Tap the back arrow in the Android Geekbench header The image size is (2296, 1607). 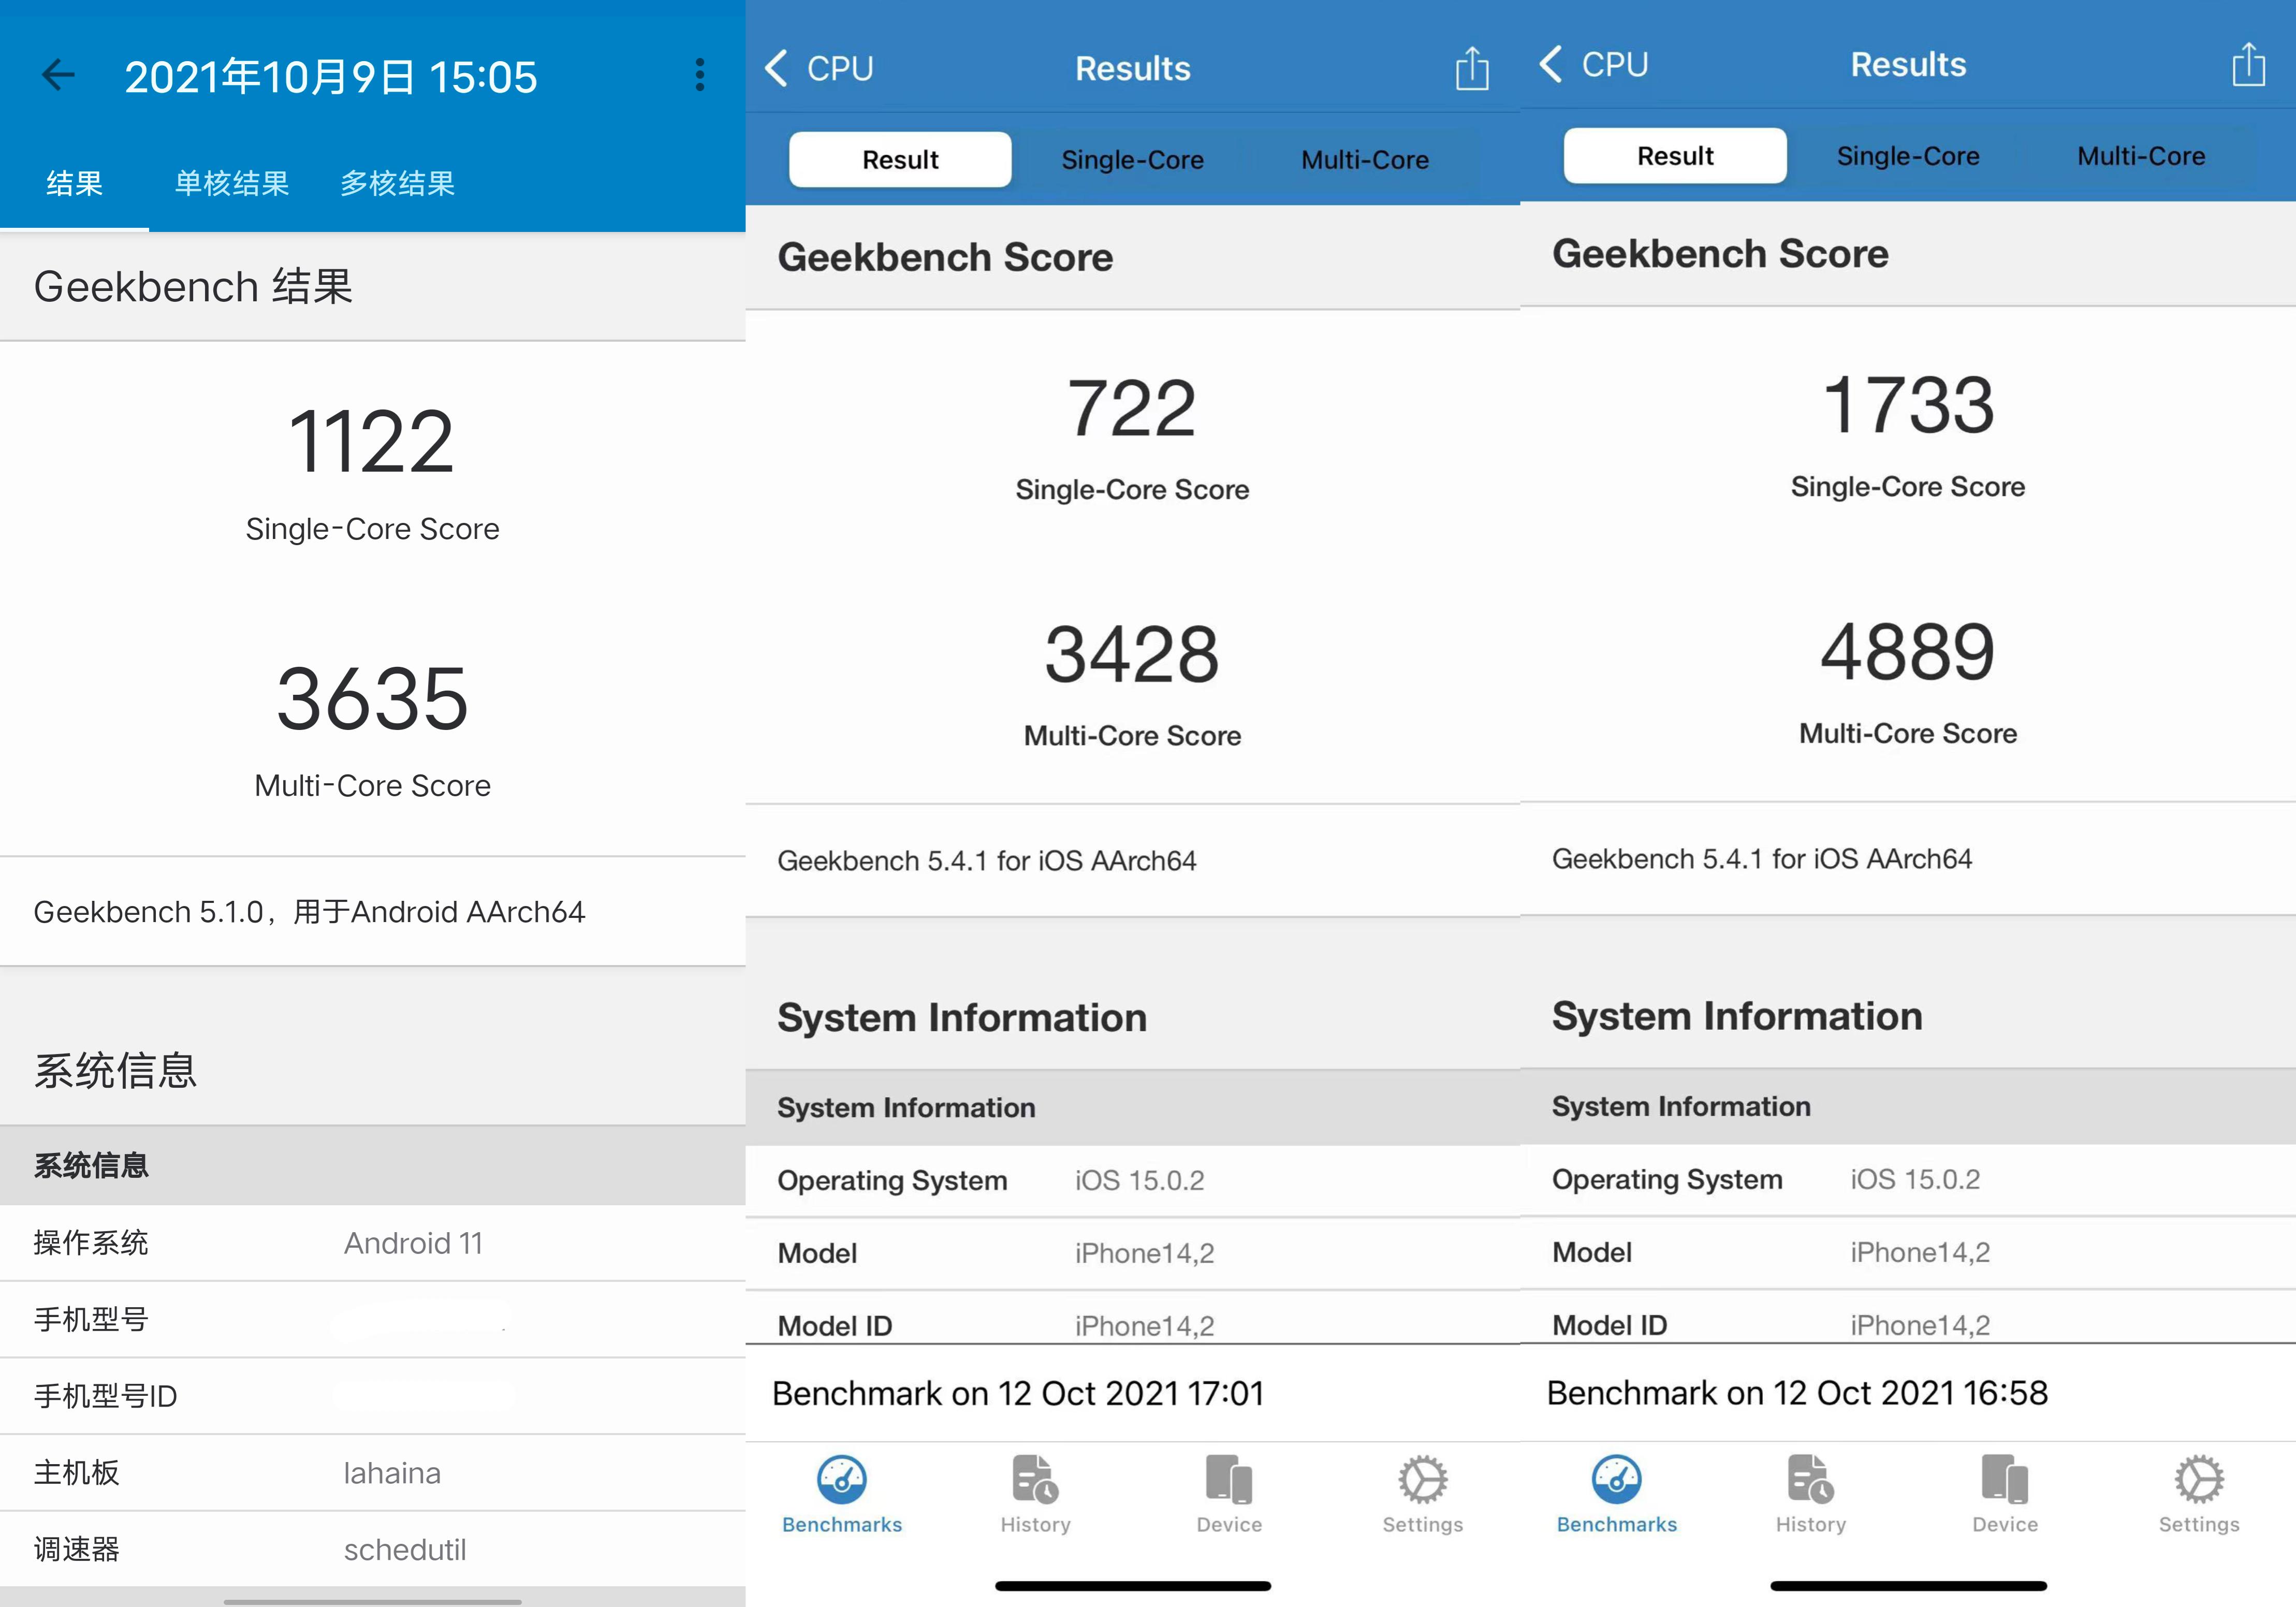pos(58,75)
